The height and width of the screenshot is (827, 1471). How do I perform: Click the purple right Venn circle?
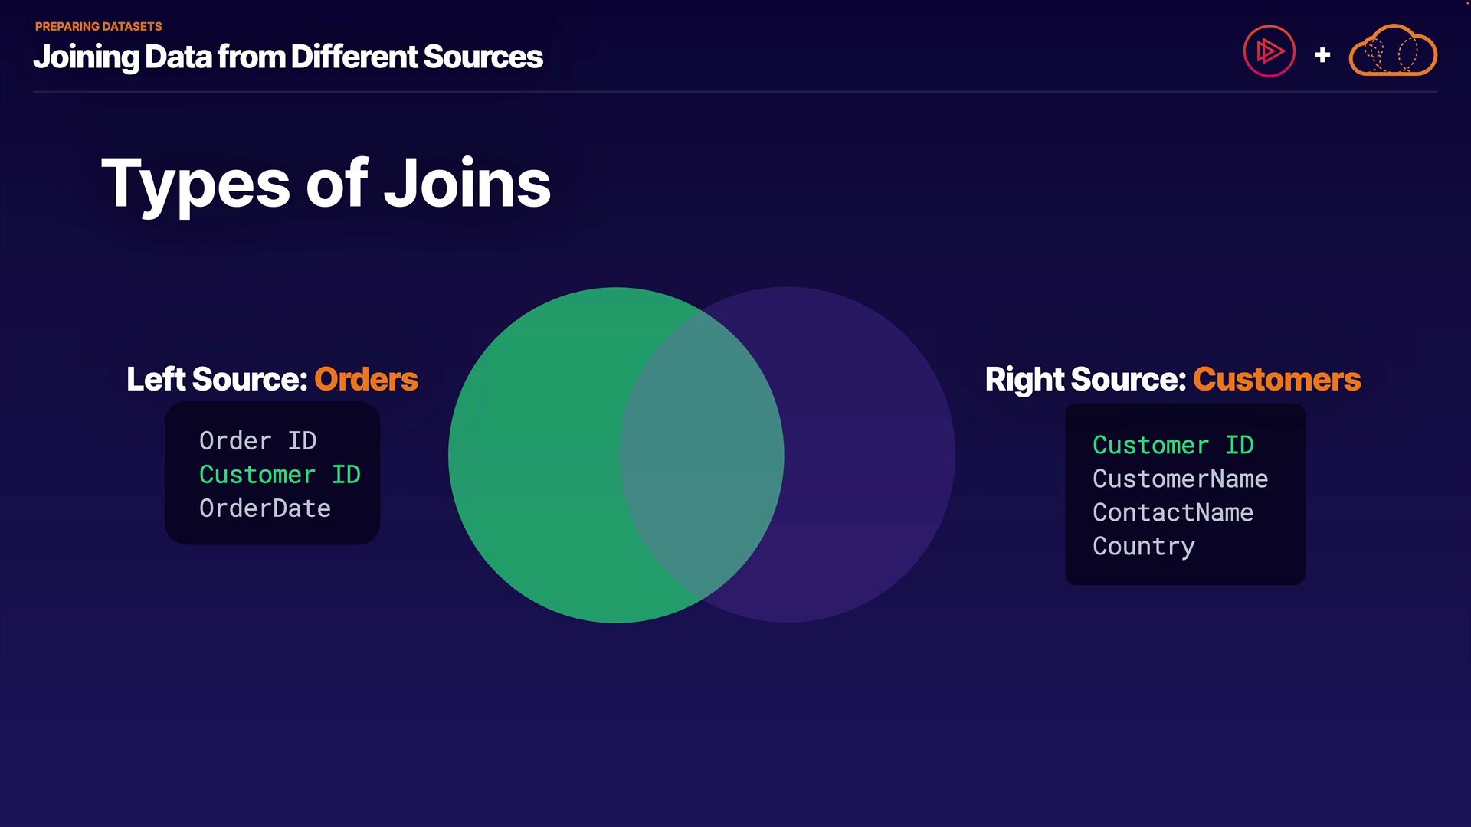[870, 455]
